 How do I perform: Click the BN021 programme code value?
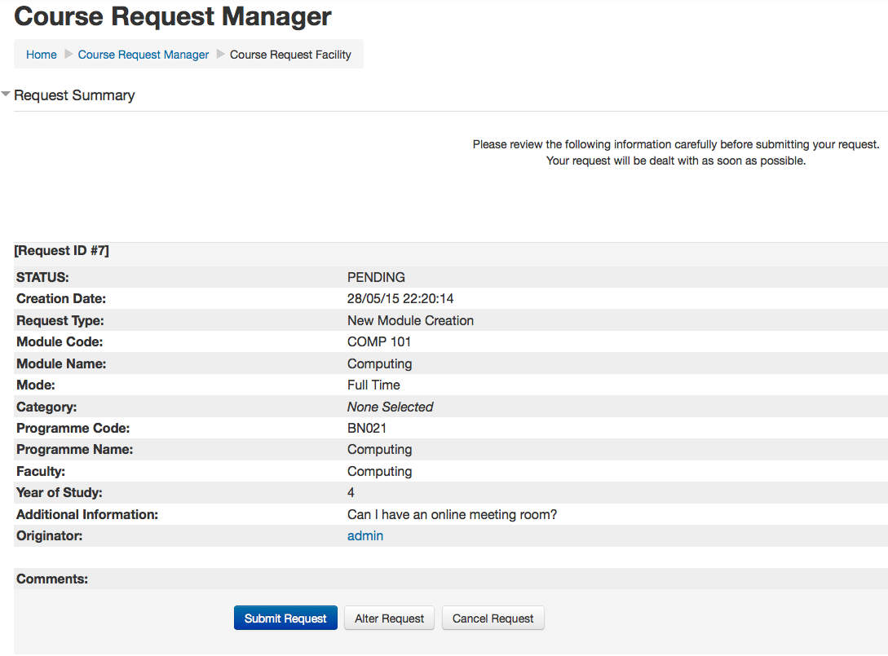(367, 428)
